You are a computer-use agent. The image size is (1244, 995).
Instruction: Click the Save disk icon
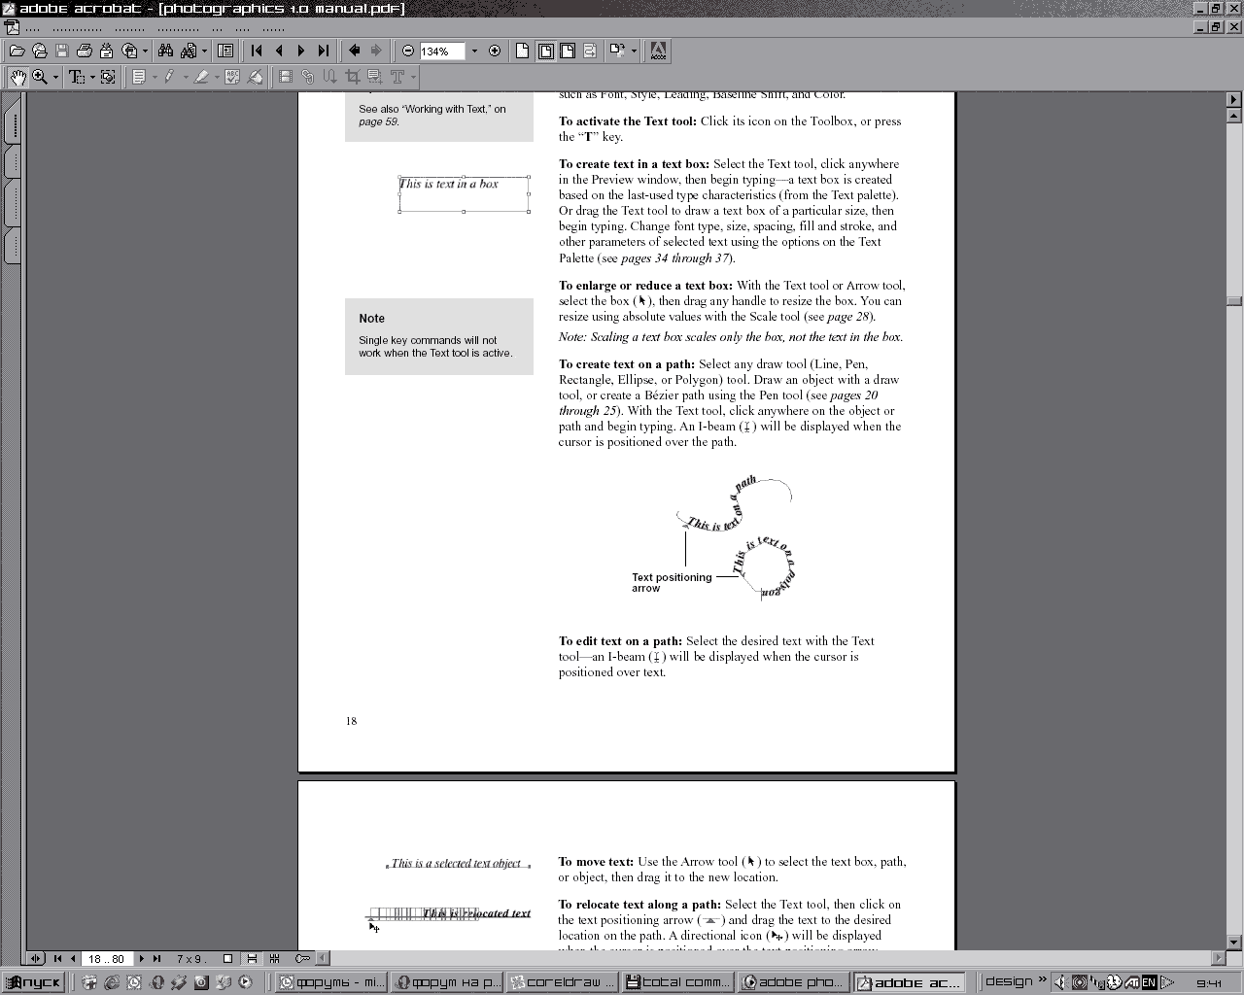coord(61,51)
